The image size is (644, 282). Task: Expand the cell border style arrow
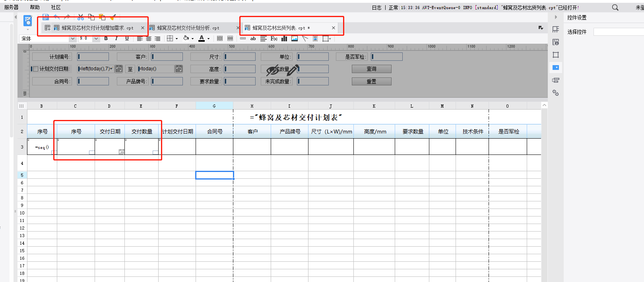click(x=177, y=39)
